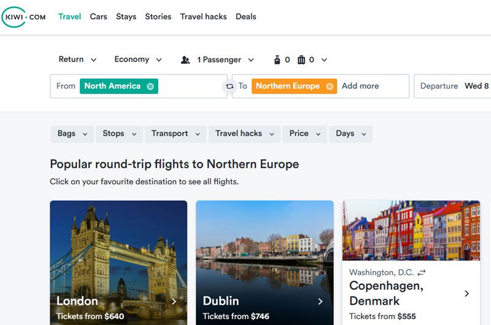Click Add more in destination field
Screen dimensions: 491x325
[x=360, y=86]
